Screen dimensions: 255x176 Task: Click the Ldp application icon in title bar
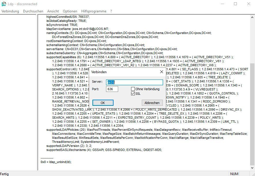(x=3, y=4)
